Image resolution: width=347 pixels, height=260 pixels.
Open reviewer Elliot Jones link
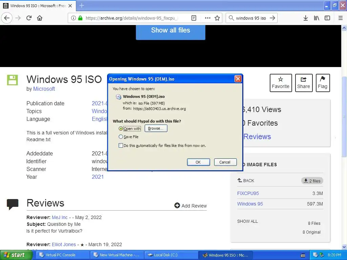point(64,244)
